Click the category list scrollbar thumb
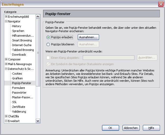165x135 pixels. click(x=38, y=52)
